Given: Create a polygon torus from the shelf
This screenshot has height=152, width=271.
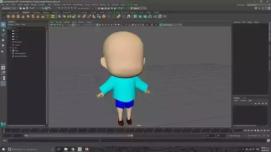Looking at the screenshot, I should [x=33, y=16].
